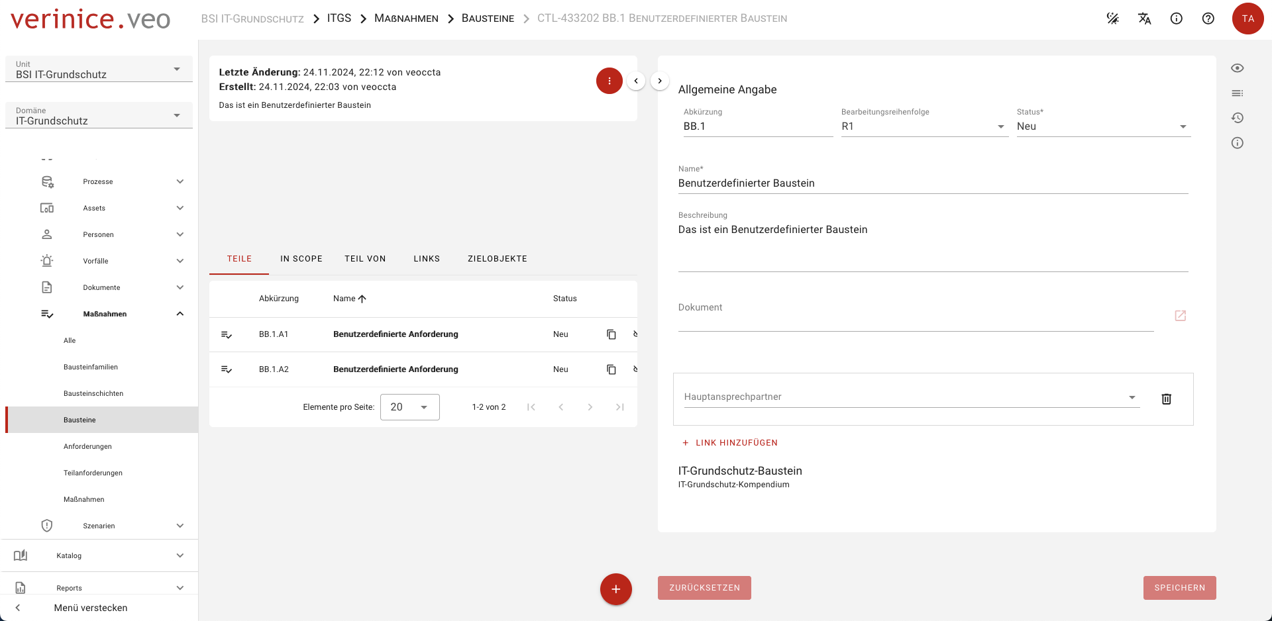The image size is (1272, 621).
Task: Click the red three-dot actions button
Action: [609, 81]
